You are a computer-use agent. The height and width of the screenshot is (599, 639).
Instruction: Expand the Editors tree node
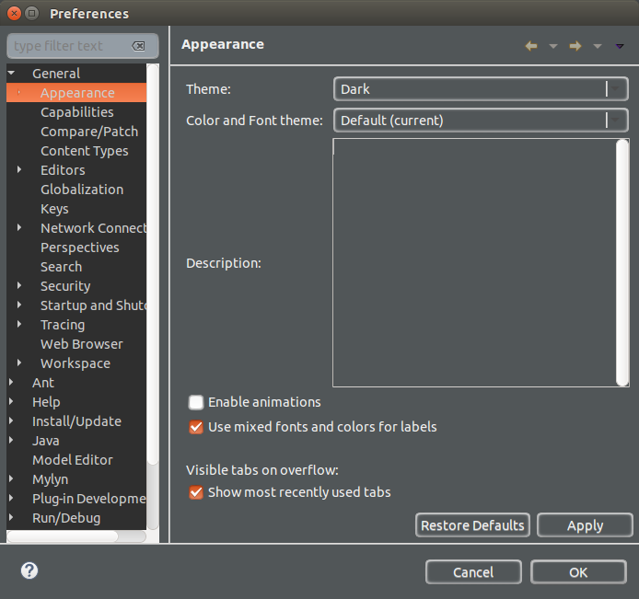(x=19, y=170)
